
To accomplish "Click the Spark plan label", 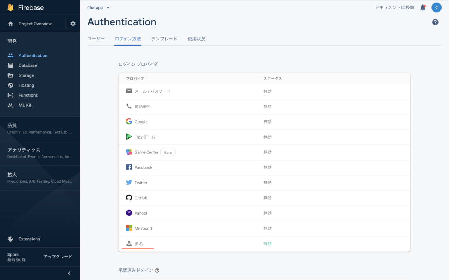I will click(13, 254).
